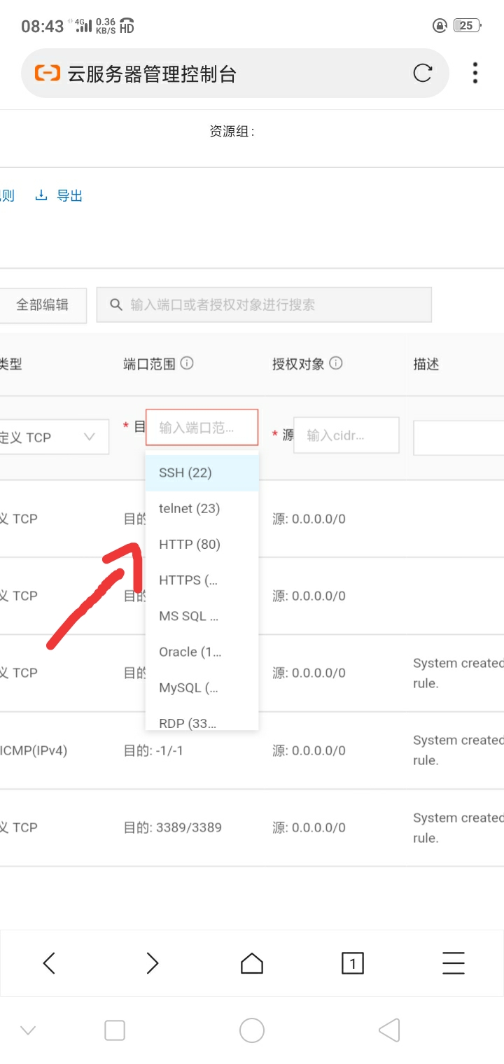Pick HTTP (80) in the dropdown

point(190,544)
